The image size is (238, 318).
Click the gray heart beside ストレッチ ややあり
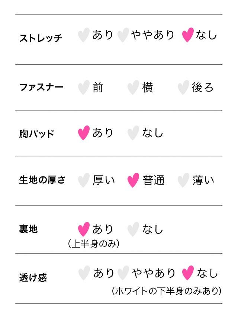click(x=123, y=35)
